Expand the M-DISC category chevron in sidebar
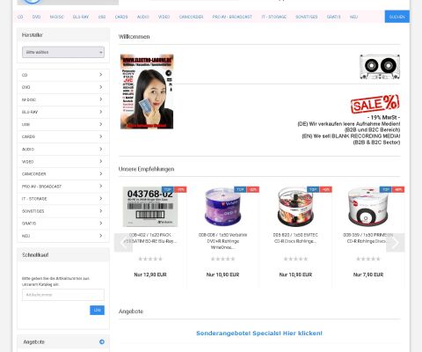The height and width of the screenshot is (352, 422). [100, 99]
